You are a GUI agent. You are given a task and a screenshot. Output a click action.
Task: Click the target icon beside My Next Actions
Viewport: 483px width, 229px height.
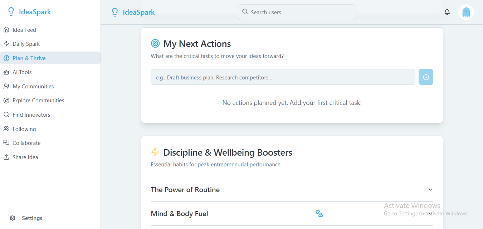coord(155,44)
